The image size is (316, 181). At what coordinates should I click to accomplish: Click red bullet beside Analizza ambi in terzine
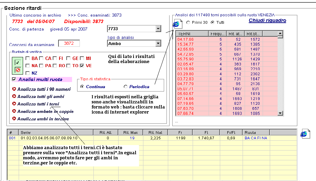point(14,119)
